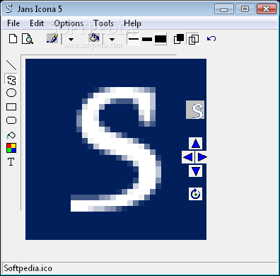Select the Ellipse tool
The width and height of the screenshot is (280, 276).
(x=11, y=93)
